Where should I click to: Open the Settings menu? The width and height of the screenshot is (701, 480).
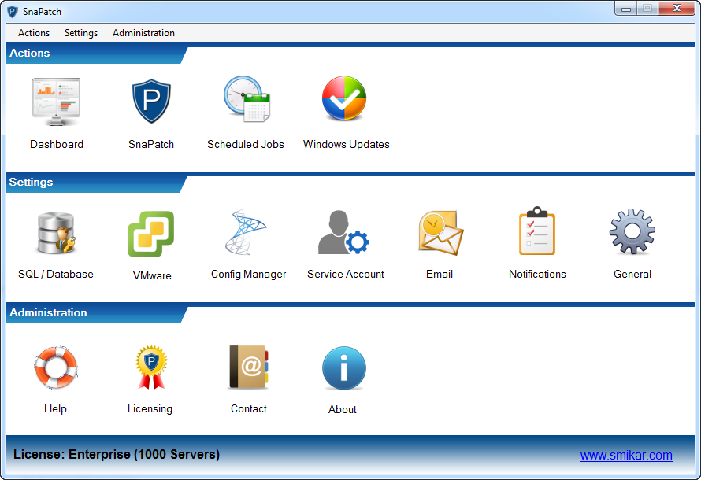pyautogui.click(x=81, y=33)
